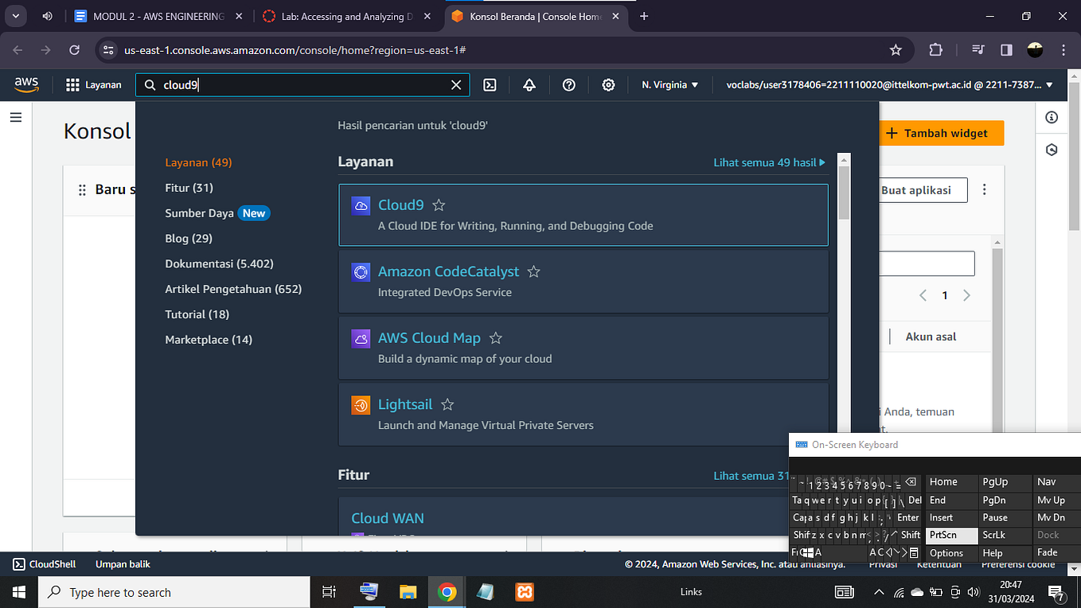The image size is (1081, 608).
Task: Click the Windows search field on the taskbar
Action: pyautogui.click(x=174, y=592)
